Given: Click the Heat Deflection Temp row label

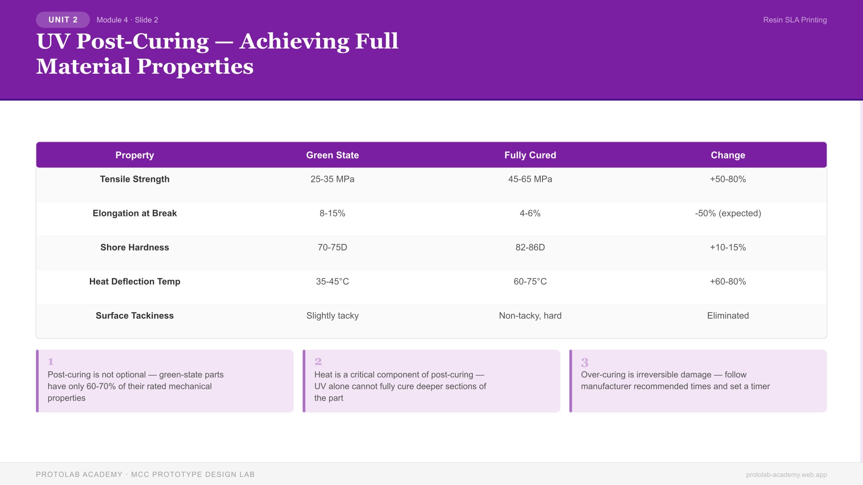Looking at the screenshot, I should 135,282.
